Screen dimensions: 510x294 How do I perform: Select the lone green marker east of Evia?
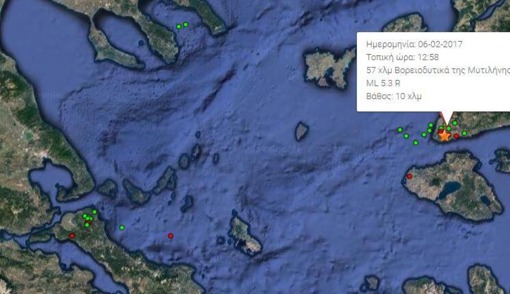(x=122, y=227)
